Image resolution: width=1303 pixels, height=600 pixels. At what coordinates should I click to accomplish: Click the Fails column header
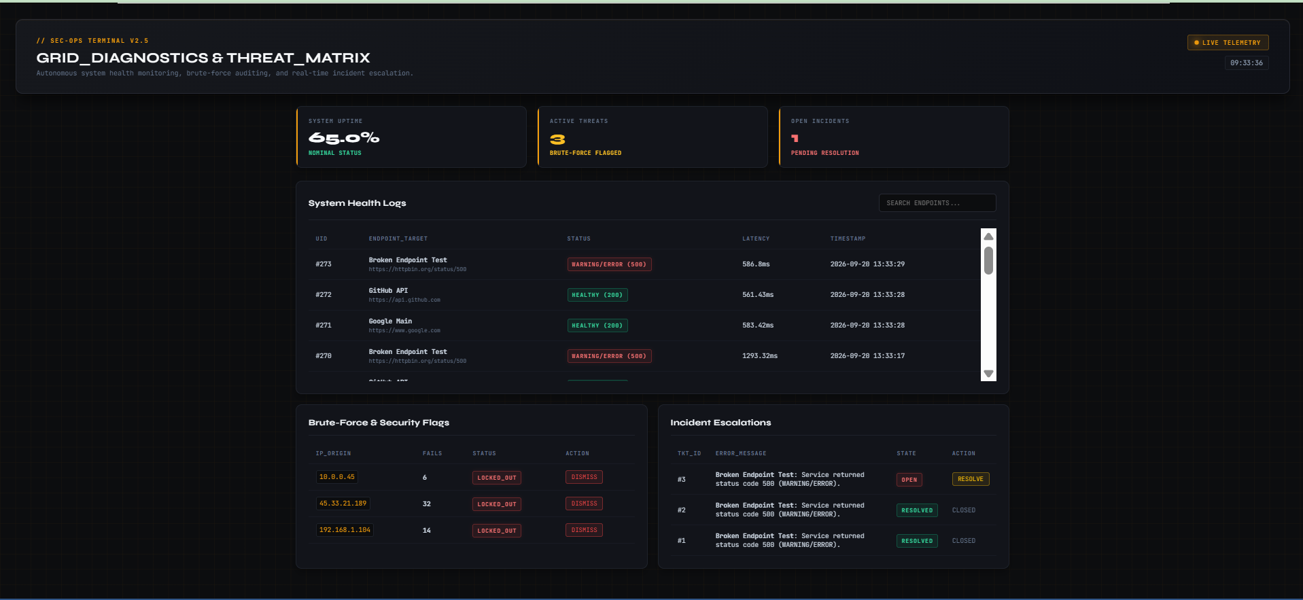[x=432, y=454]
